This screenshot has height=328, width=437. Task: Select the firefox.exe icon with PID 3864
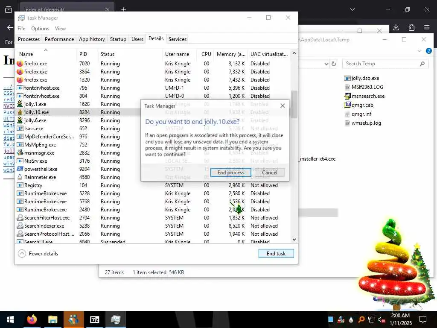tap(20, 72)
